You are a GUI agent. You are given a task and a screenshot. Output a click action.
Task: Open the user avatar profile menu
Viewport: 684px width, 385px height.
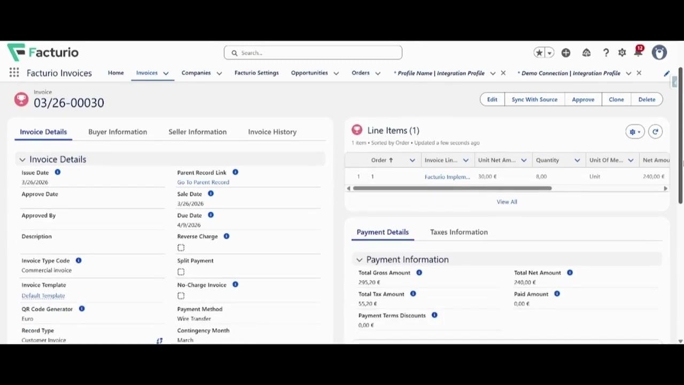click(x=659, y=52)
